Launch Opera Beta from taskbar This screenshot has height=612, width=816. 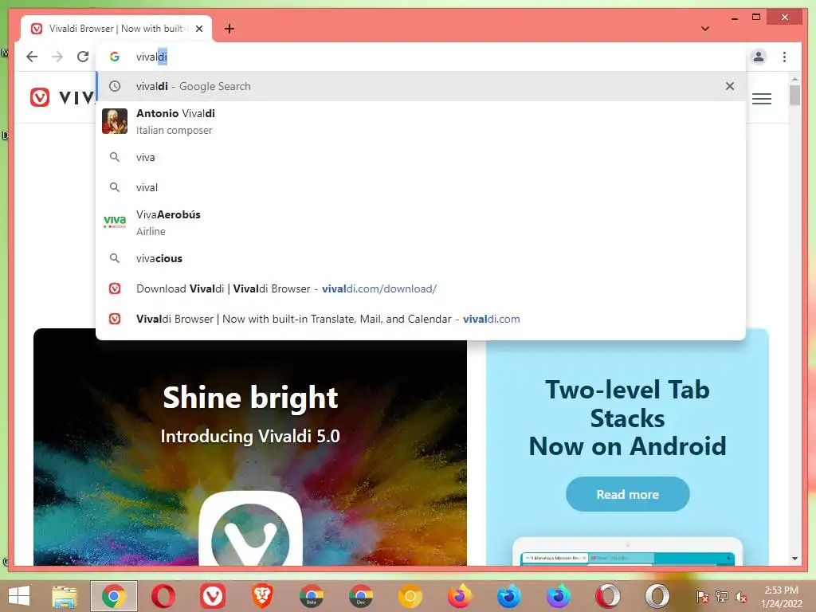pos(608,596)
